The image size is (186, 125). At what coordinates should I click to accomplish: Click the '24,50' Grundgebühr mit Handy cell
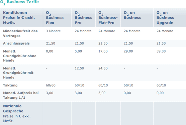[103, 68]
